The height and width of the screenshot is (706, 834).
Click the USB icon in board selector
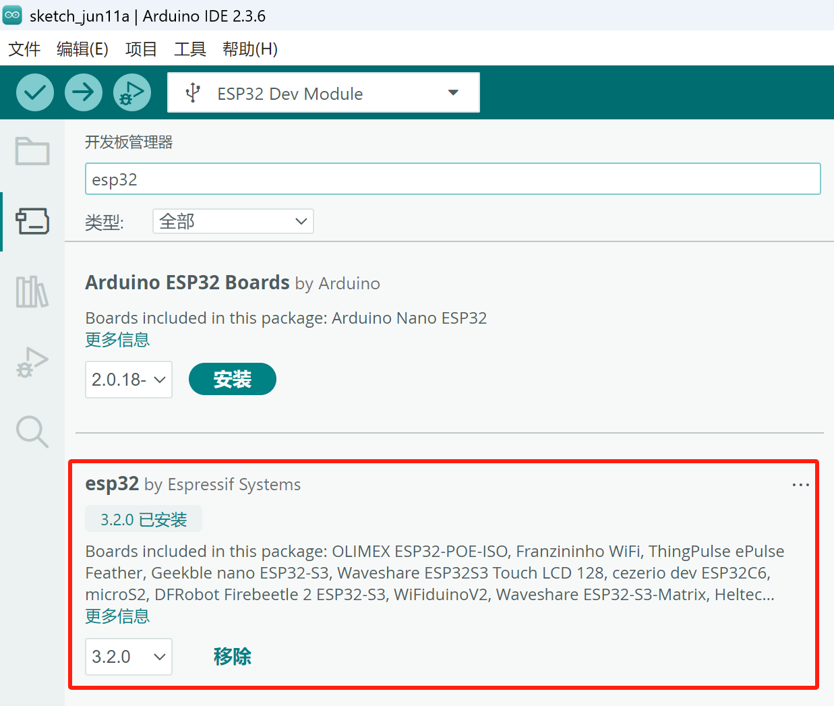(193, 93)
